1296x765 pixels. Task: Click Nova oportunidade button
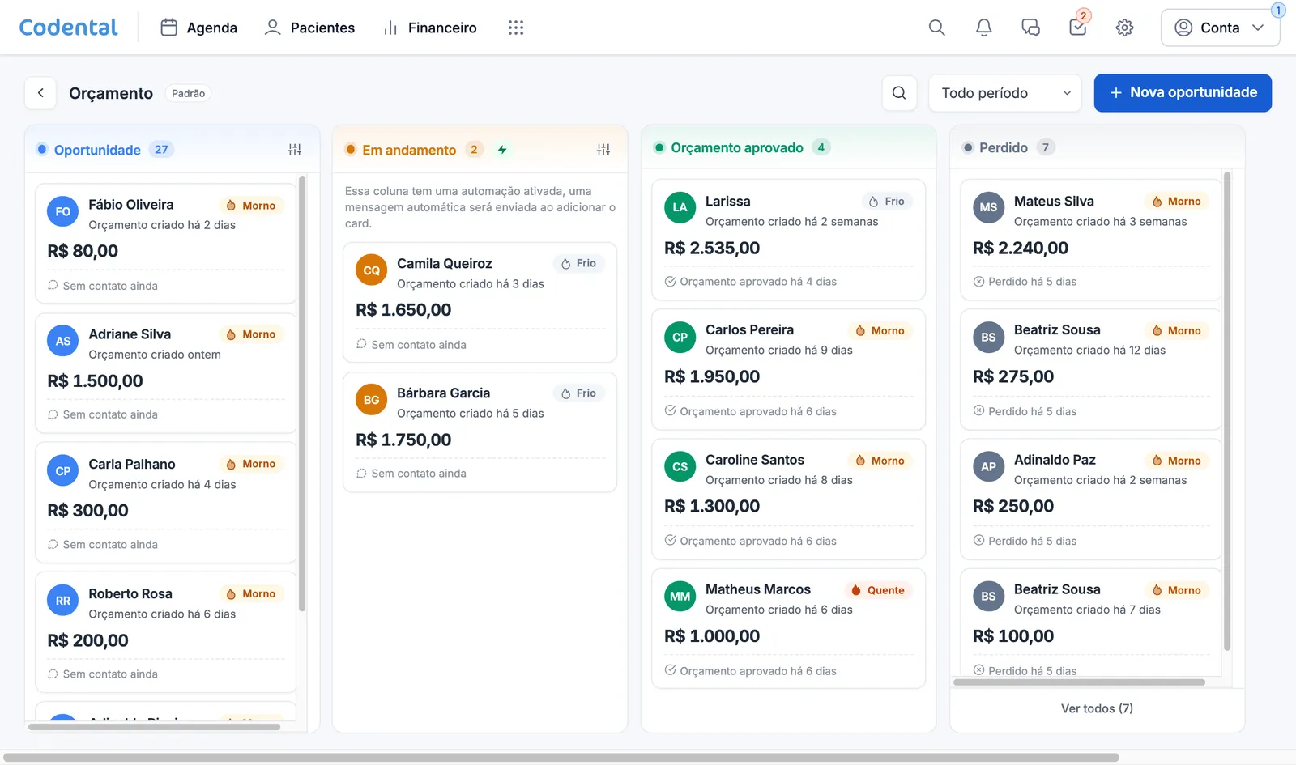click(x=1183, y=93)
